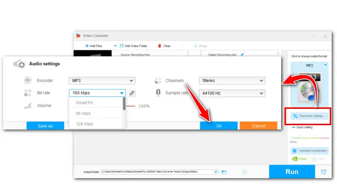Open the Channels Stereo dropdown
The image size is (337, 196).
(232, 80)
